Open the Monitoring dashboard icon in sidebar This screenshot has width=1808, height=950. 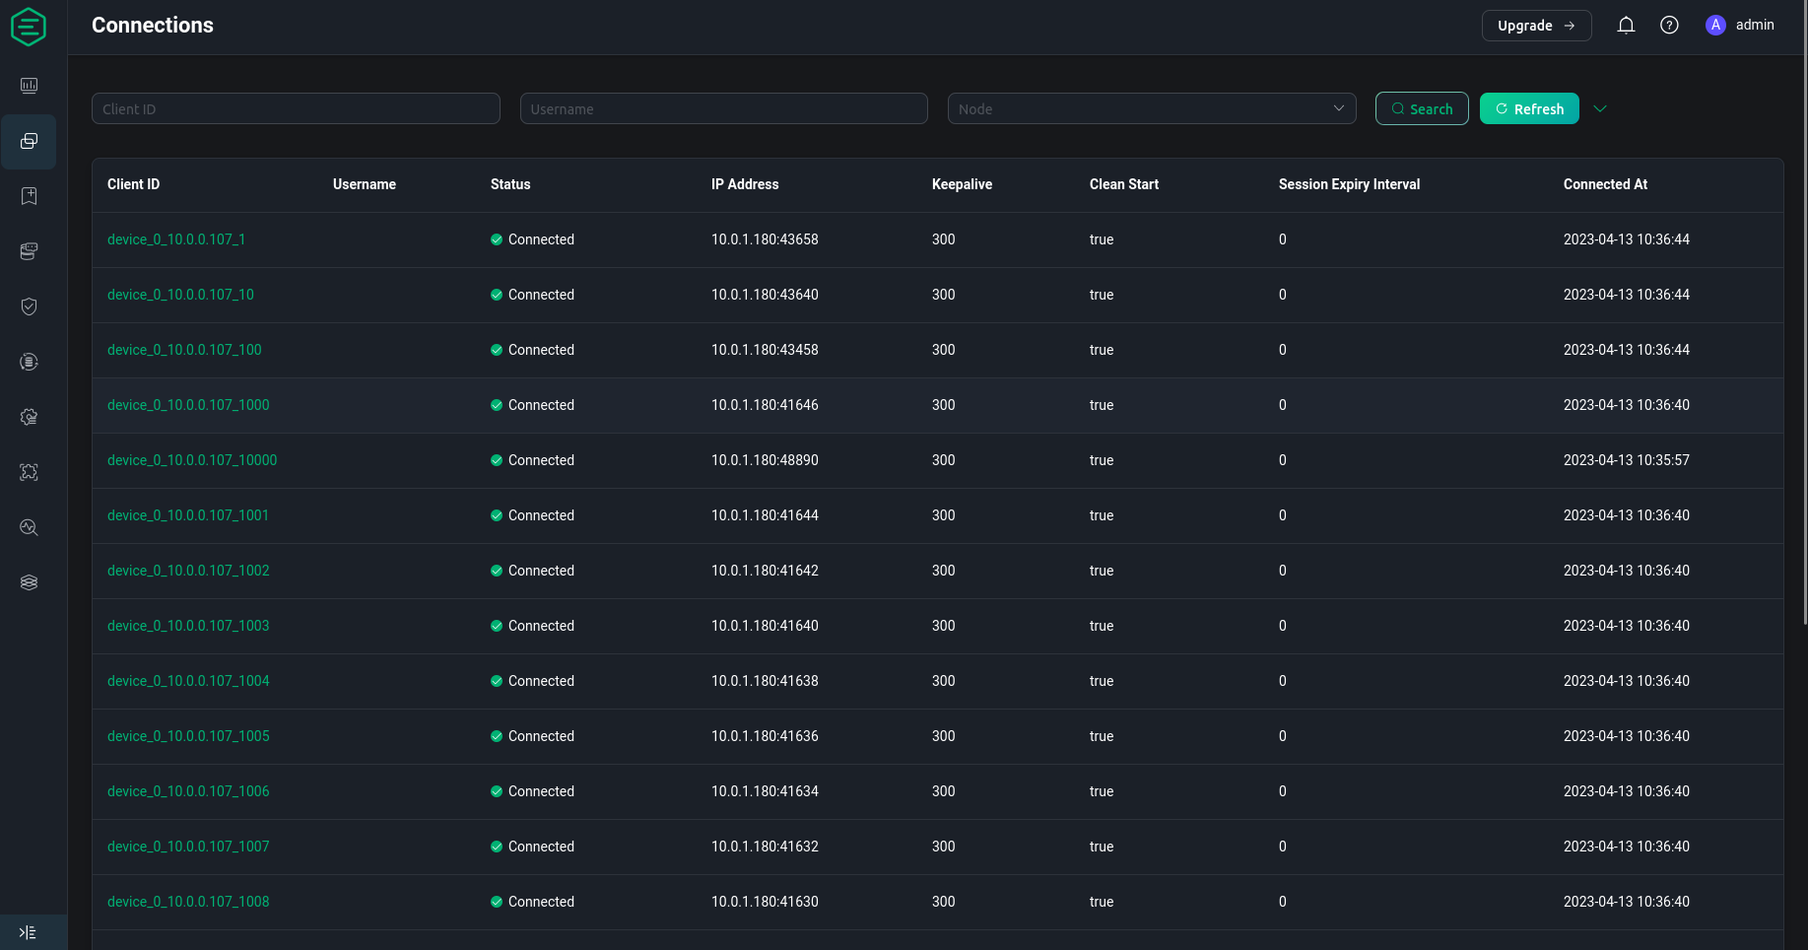(x=29, y=86)
